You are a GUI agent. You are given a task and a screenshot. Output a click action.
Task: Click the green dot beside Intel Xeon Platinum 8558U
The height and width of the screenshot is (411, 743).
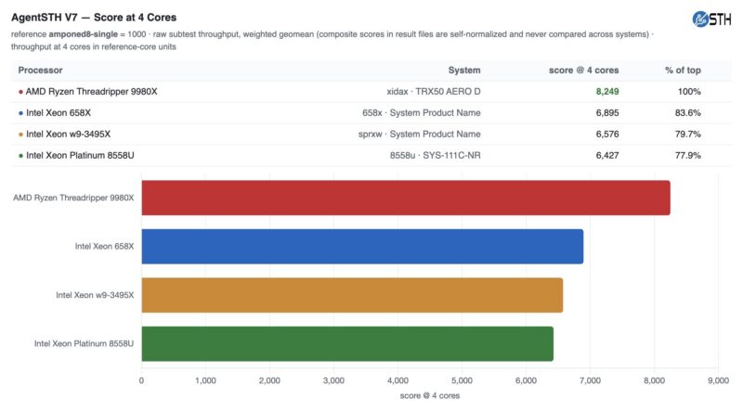20,156
